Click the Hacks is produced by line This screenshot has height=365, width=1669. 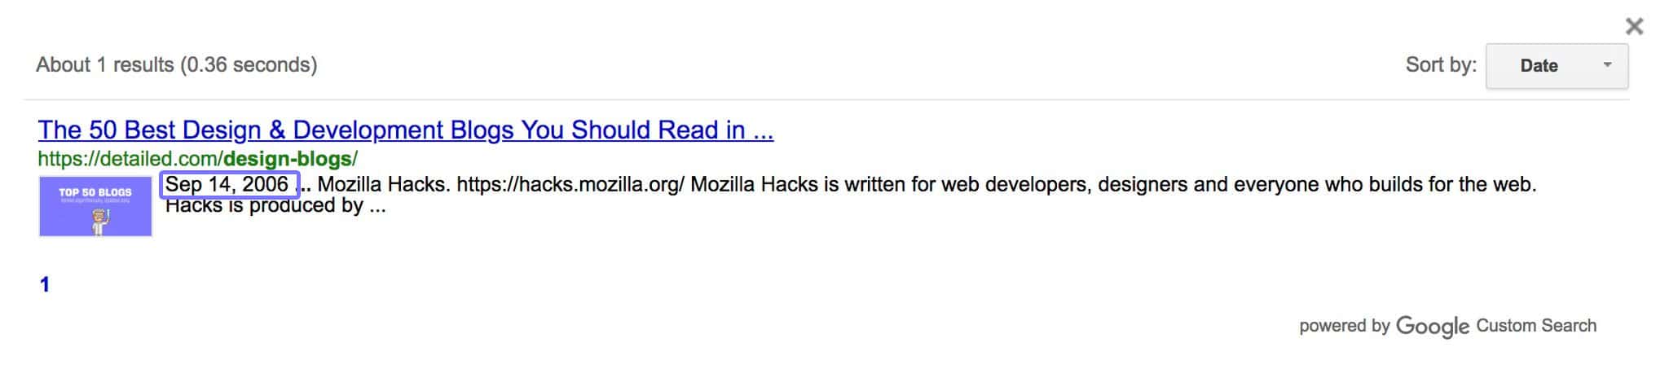275,205
